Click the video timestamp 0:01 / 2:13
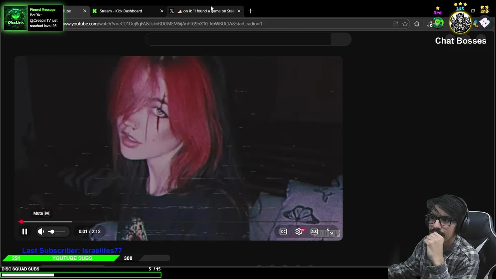 (90, 231)
